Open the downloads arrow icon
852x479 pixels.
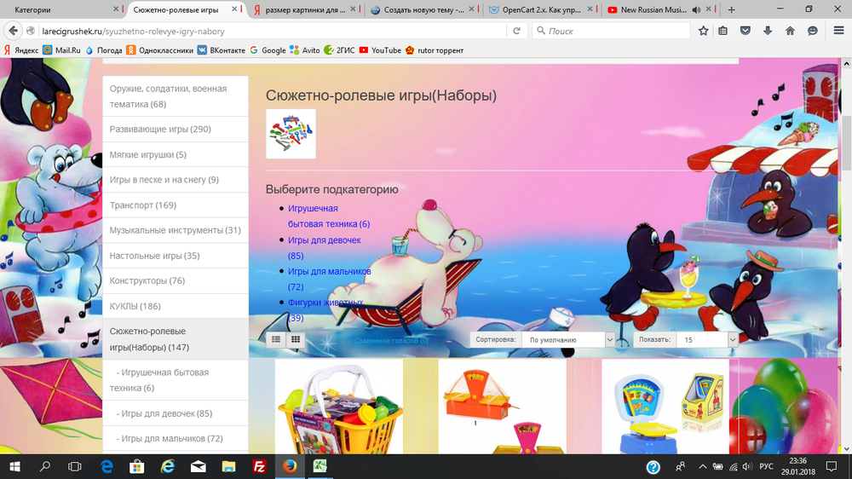768,31
